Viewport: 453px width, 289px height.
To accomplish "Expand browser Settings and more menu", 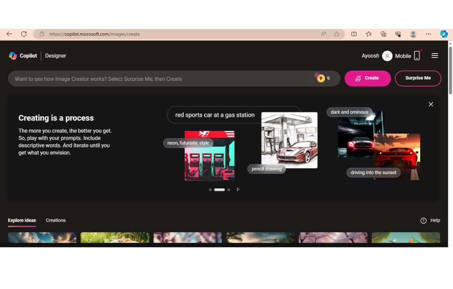I will (428, 34).
